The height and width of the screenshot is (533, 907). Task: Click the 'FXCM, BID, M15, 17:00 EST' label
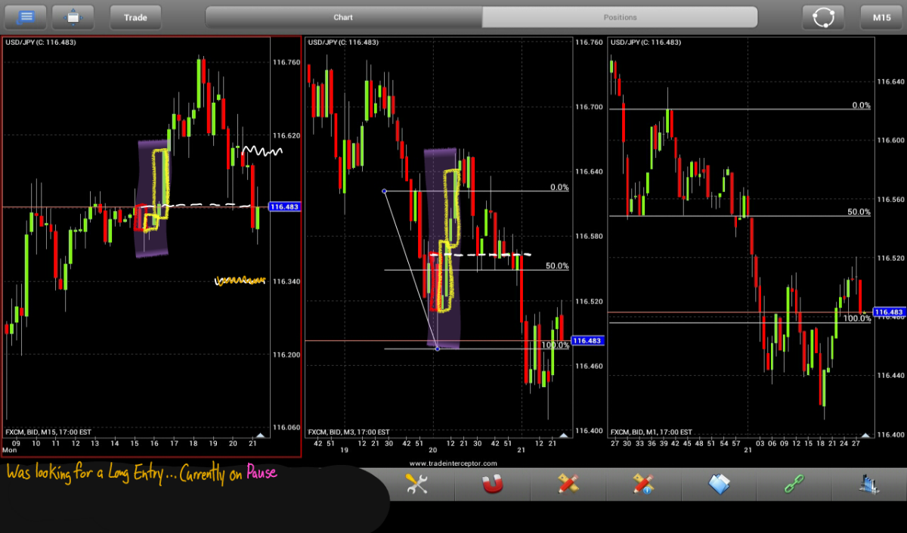[x=48, y=432]
